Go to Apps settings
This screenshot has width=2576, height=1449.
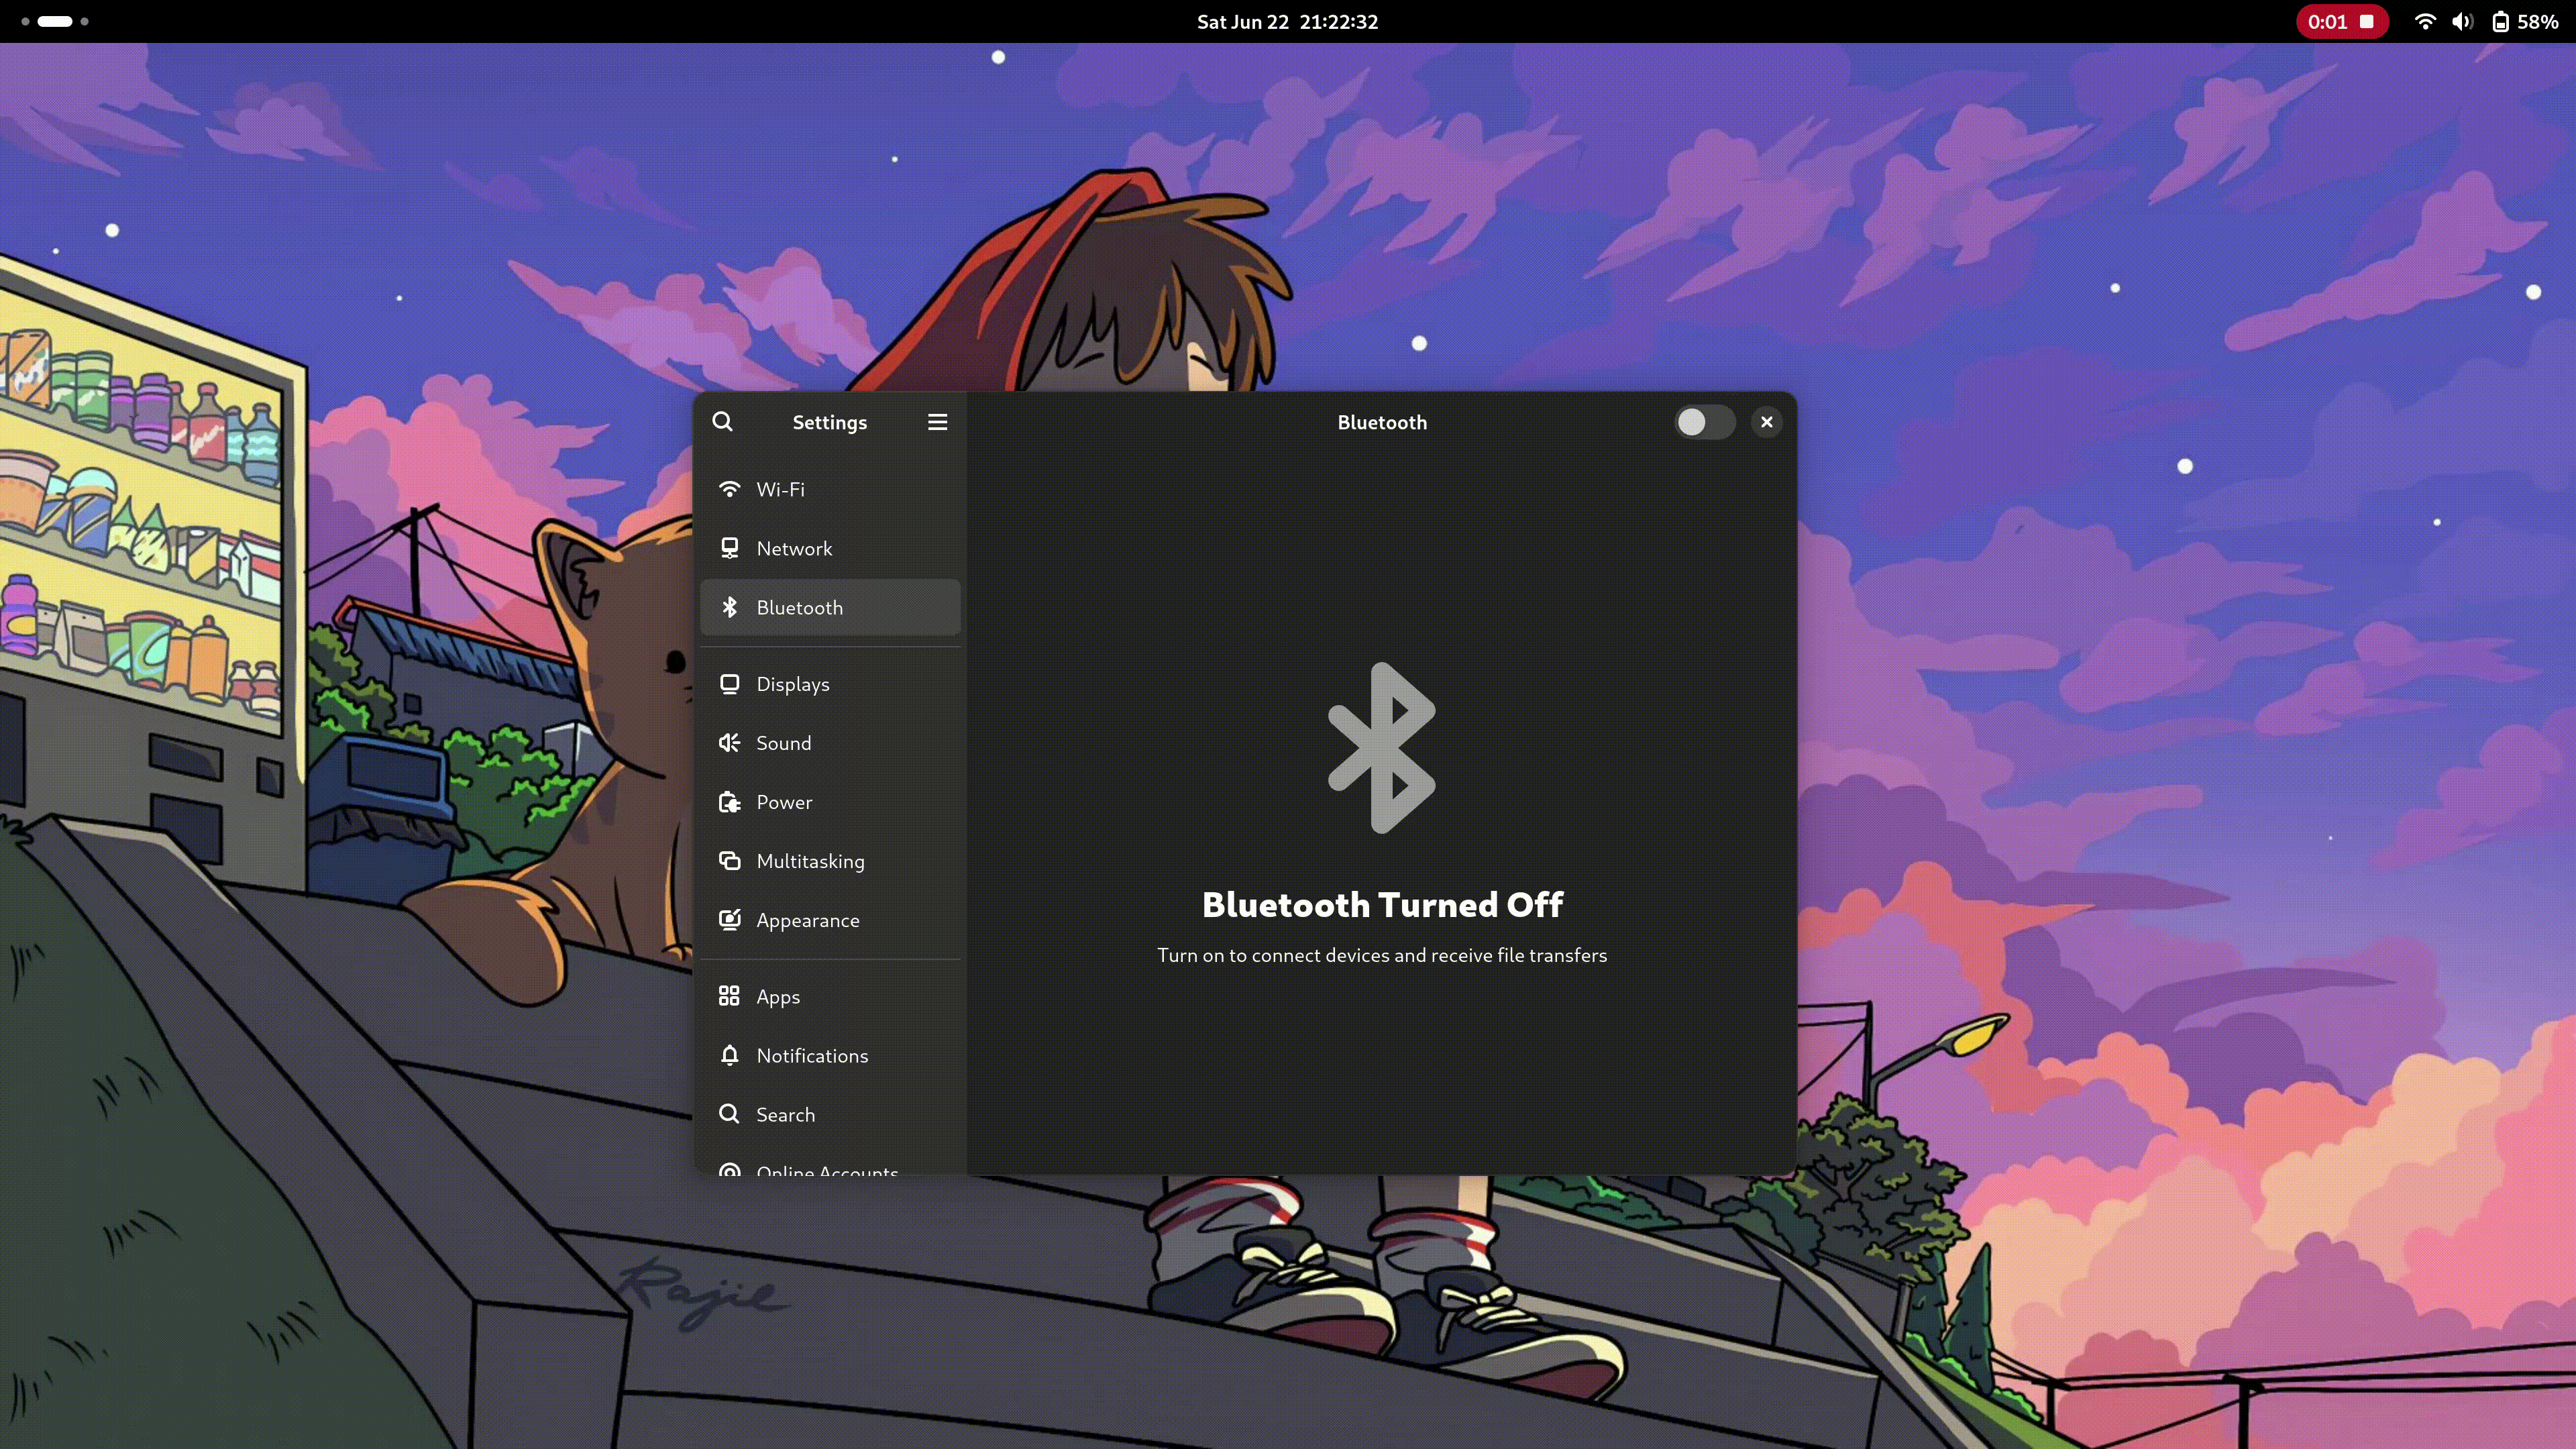click(830, 996)
